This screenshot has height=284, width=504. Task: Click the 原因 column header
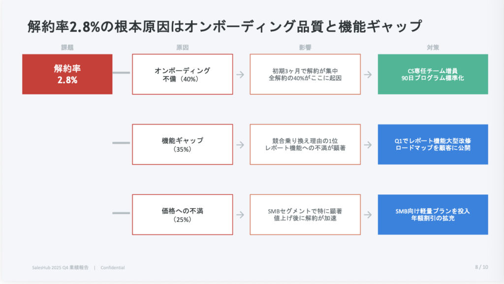pos(182,48)
